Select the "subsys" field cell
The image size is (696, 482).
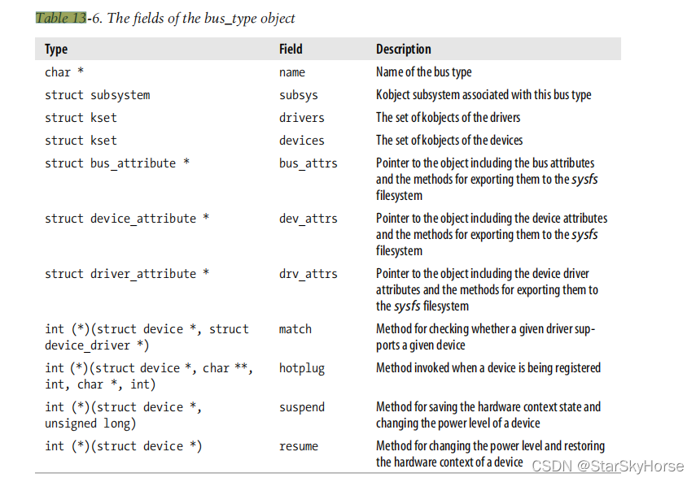(x=299, y=95)
